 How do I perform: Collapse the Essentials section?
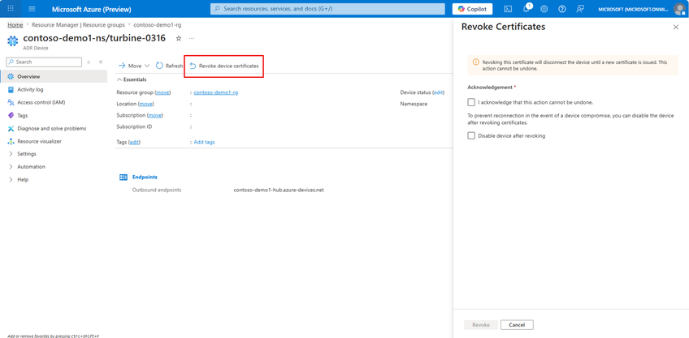coord(132,79)
